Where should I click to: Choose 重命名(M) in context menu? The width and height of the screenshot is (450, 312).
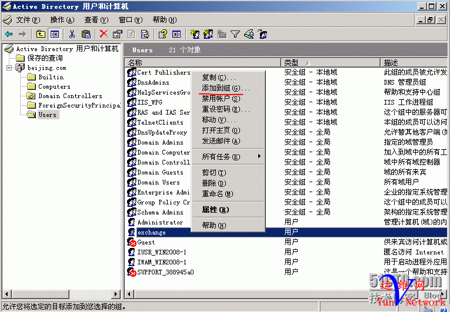pyautogui.click(x=228, y=194)
